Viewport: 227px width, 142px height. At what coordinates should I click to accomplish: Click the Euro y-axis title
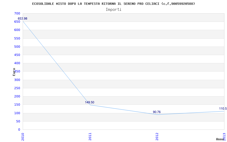14,72
